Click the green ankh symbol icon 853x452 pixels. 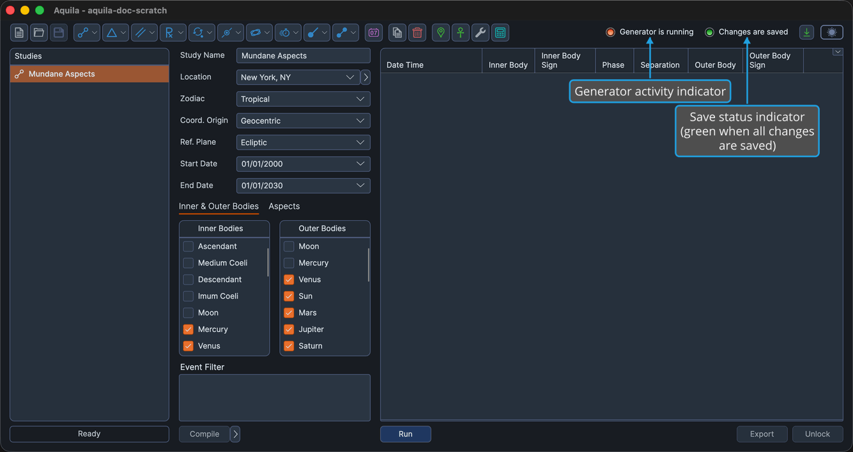(x=461, y=33)
